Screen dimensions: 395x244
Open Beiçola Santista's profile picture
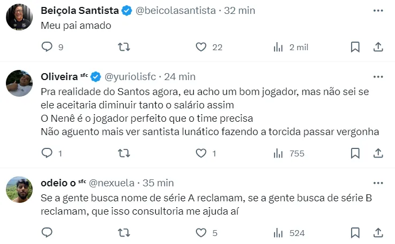click(x=19, y=17)
